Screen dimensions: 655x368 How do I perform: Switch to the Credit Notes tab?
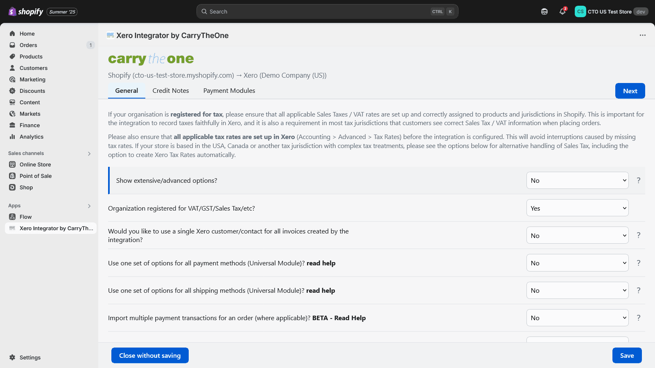click(171, 91)
